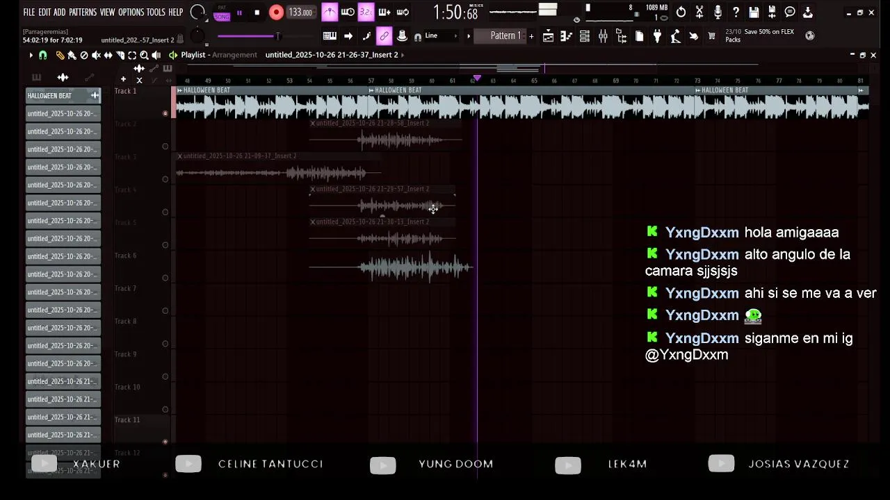Open the Pattern 1 selector

(x=501, y=36)
